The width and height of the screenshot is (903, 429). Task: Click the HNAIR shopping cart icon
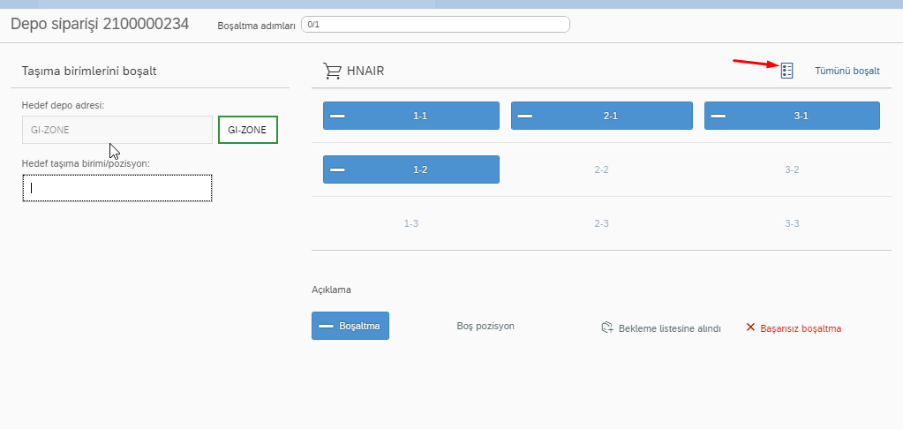tap(333, 71)
